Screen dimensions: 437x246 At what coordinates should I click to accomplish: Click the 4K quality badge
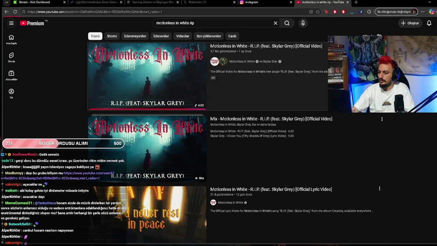213,78
